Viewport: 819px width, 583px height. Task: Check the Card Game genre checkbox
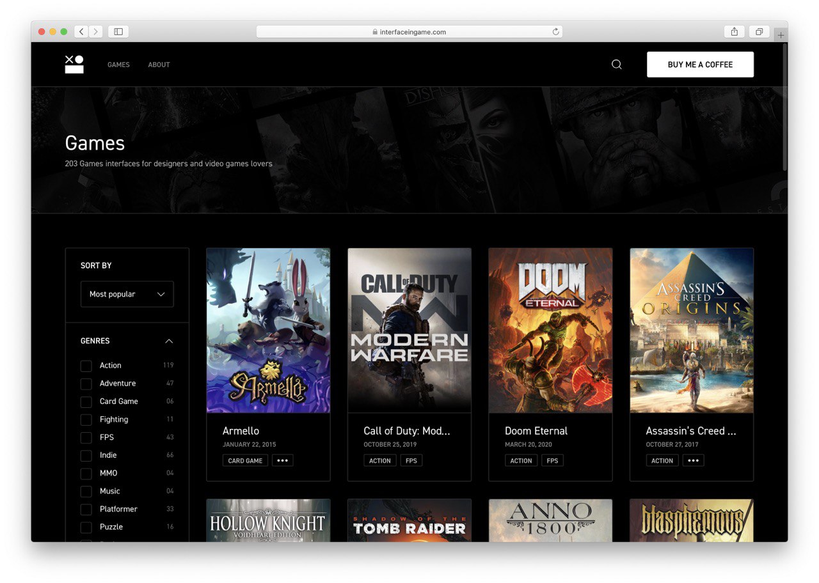tap(86, 401)
